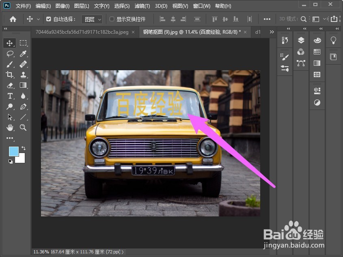Viewport: 343px width, 257px height.
Task: Open the Edit Toolbar three-dots menu
Action: point(10,138)
